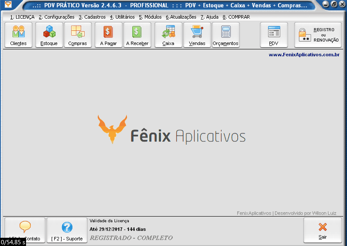Viewport: 347px width, 246px height.
Task: Click the Contato speech bubble button
Action: coord(25,230)
